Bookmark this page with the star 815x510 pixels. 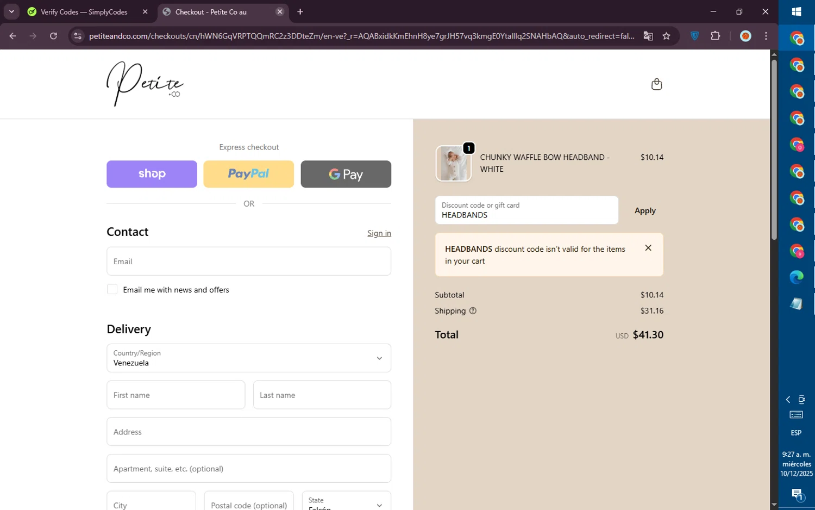tap(667, 36)
